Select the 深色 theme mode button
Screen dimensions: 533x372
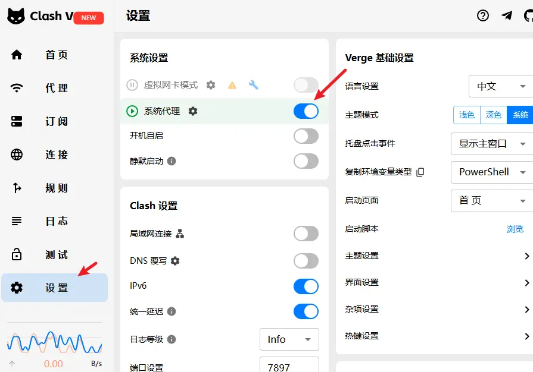pos(494,115)
